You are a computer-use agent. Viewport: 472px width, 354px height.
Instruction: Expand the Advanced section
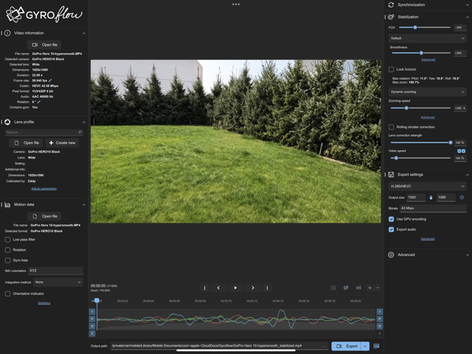pos(467,255)
